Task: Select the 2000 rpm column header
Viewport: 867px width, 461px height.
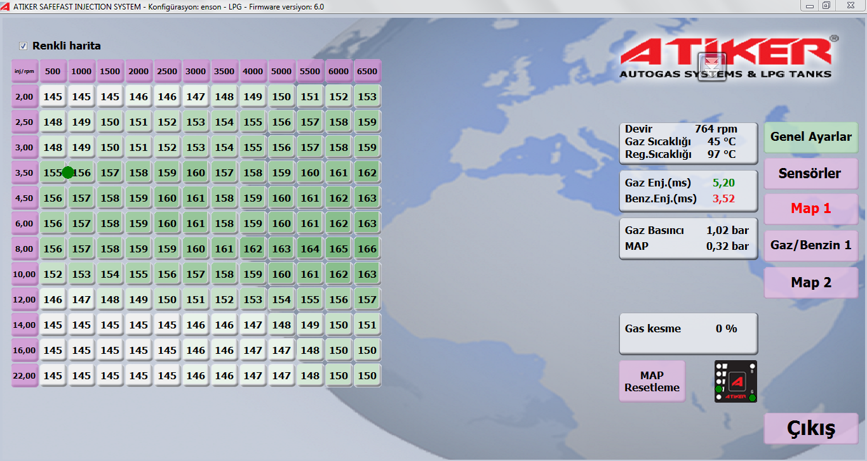Action: [x=139, y=71]
